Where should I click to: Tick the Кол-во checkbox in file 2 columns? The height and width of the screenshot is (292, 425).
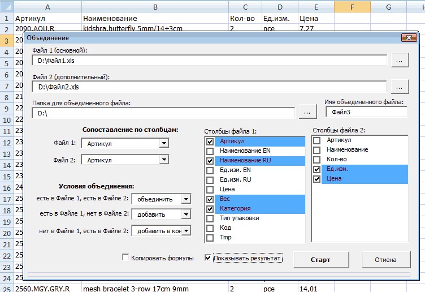(316, 160)
